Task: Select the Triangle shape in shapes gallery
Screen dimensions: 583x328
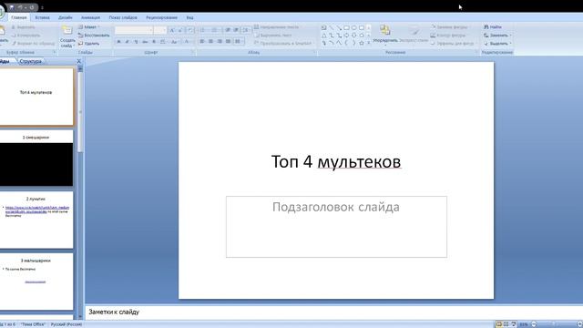Action: (x=324, y=36)
